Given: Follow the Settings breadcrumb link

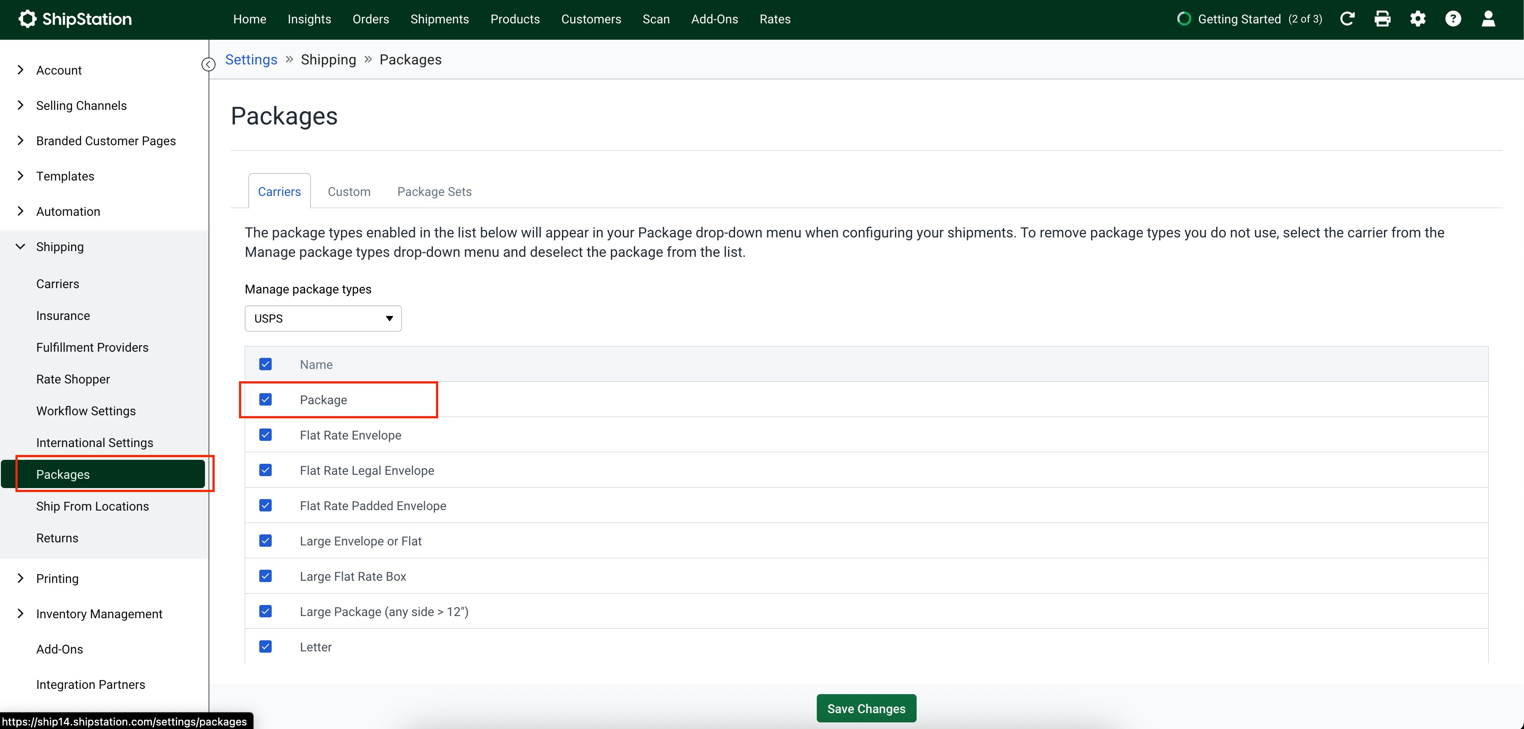Looking at the screenshot, I should (x=251, y=60).
